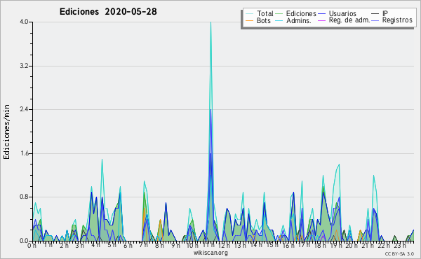
Task: Click the '11 h' x-axis label
Action: coord(208,245)
